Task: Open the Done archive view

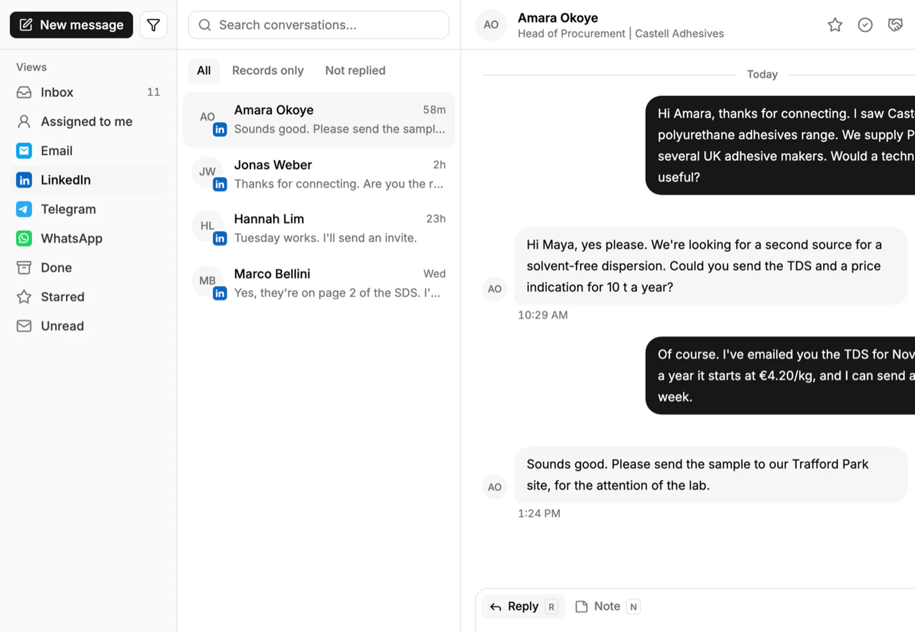Action: [x=89, y=267]
